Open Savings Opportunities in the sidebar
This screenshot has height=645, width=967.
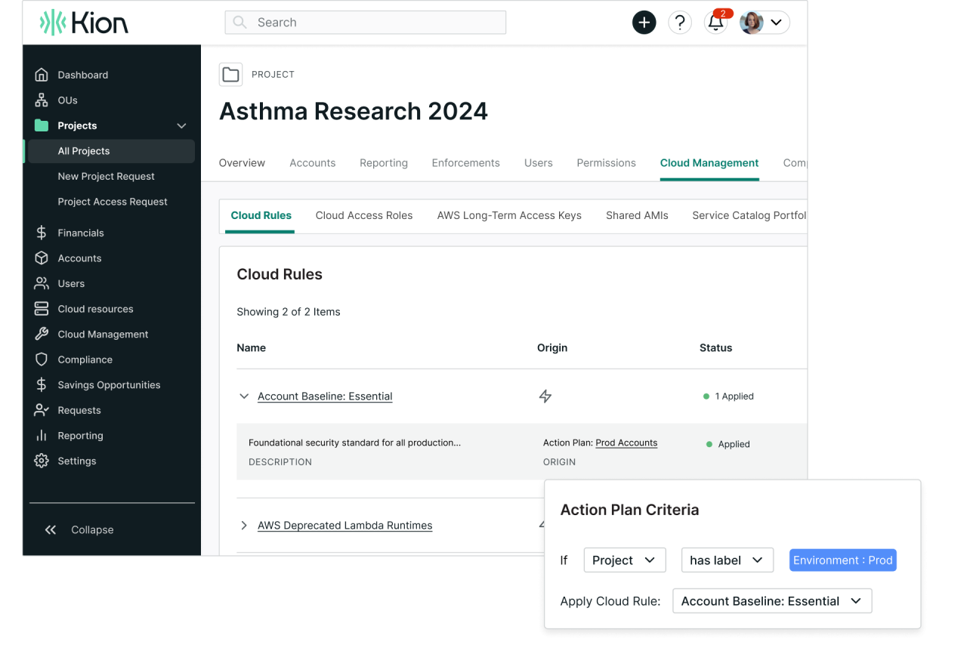[110, 384]
